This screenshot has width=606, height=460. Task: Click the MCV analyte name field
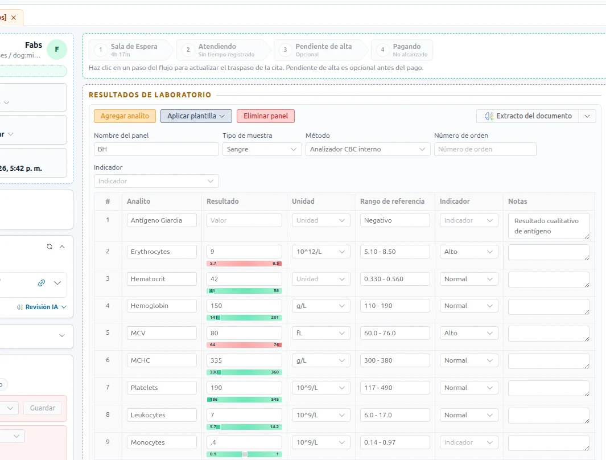(162, 333)
